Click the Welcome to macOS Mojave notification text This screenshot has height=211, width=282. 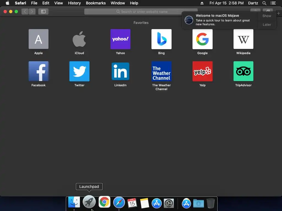pyautogui.click(x=217, y=16)
